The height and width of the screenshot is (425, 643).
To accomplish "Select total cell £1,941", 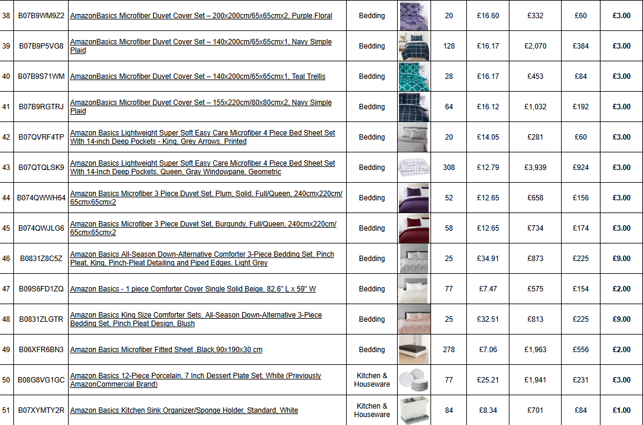I will click(x=535, y=380).
